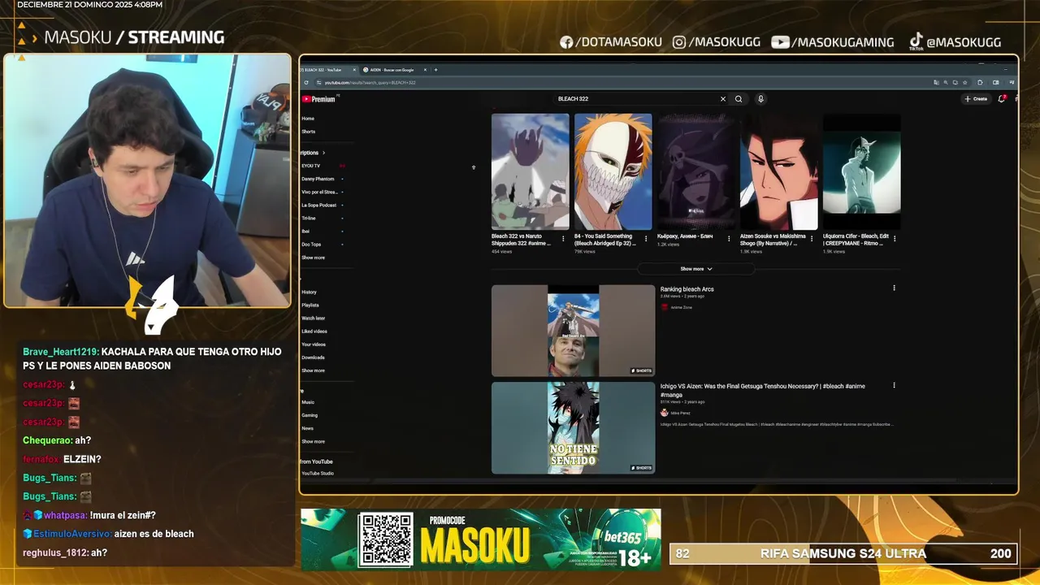The image size is (1040, 585).
Task: Click the YouTube Premium logo
Action: coord(318,99)
